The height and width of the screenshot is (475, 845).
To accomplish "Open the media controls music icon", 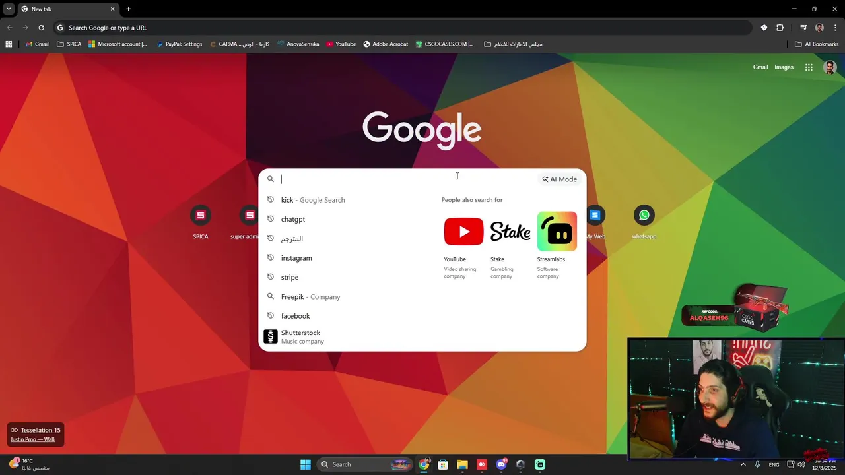I will point(803,28).
